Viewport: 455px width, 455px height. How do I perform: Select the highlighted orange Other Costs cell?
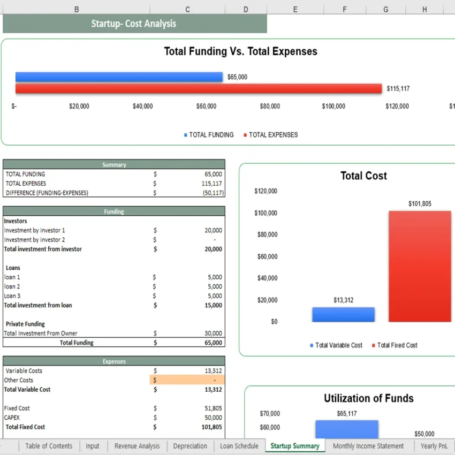(x=187, y=380)
